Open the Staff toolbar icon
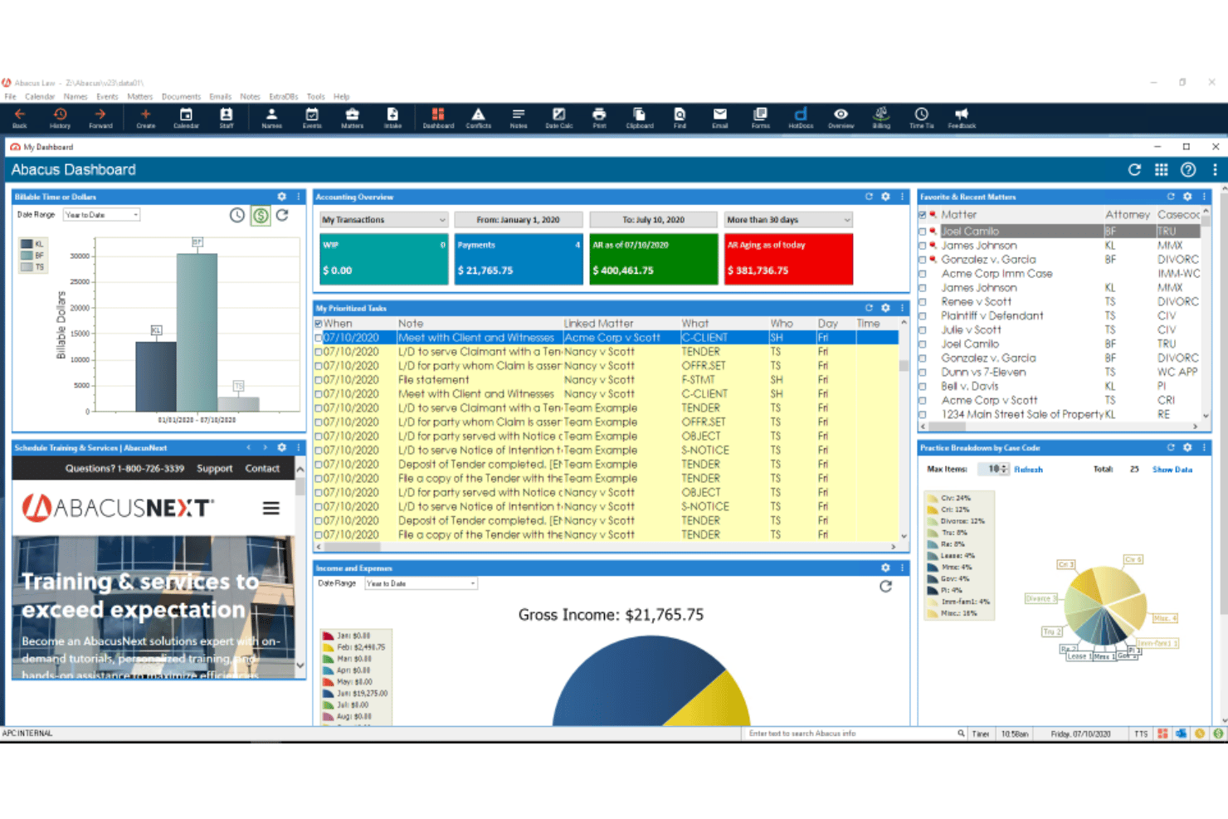The width and height of the screenshot is (1228, 819). pyautogui.click(x=227, y=118)
